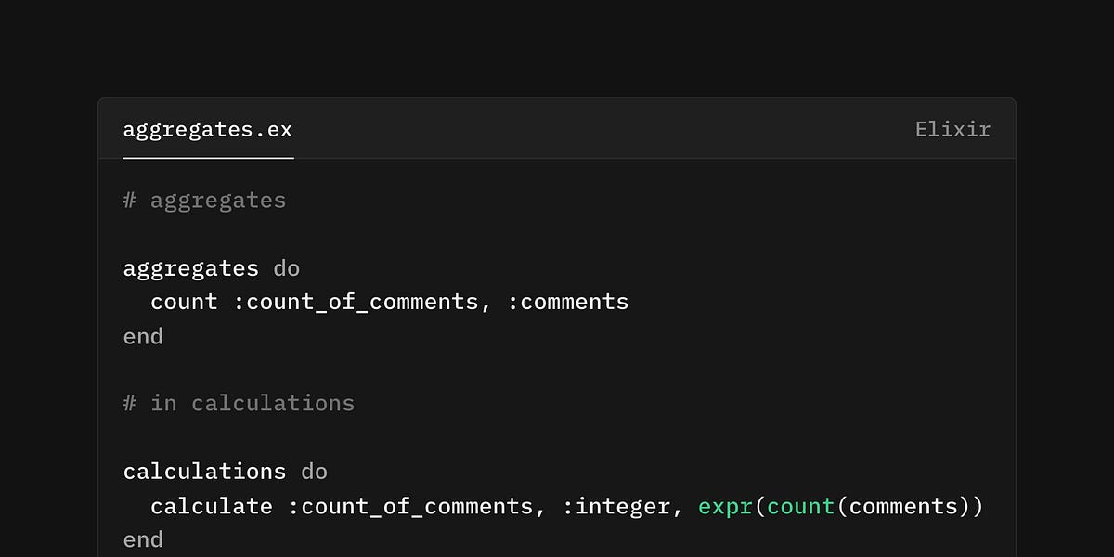Image resolution: width=1114 pixels, height=557 pixels.
Task: Click the ":comments" atom
Action: 568,303
